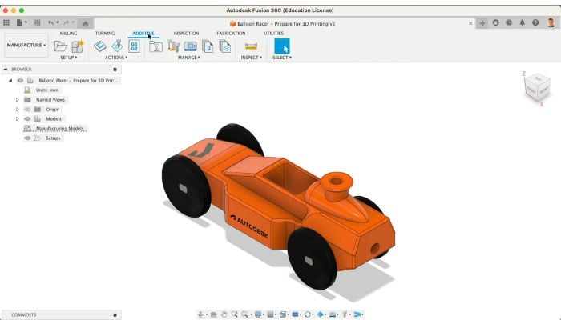This screenshot has height=320, width=561.
Task: Select the Pan hand tool
Action: tap(224, 314)
